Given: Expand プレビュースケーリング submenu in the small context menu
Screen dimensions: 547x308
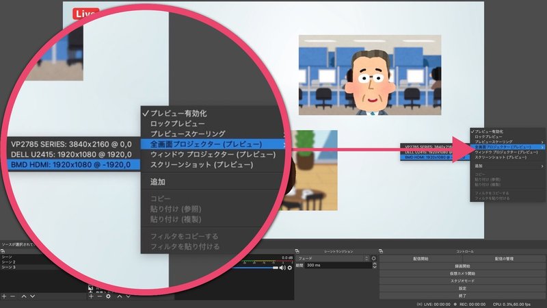Looking at the screenshot, I should (x=507, y=142).
